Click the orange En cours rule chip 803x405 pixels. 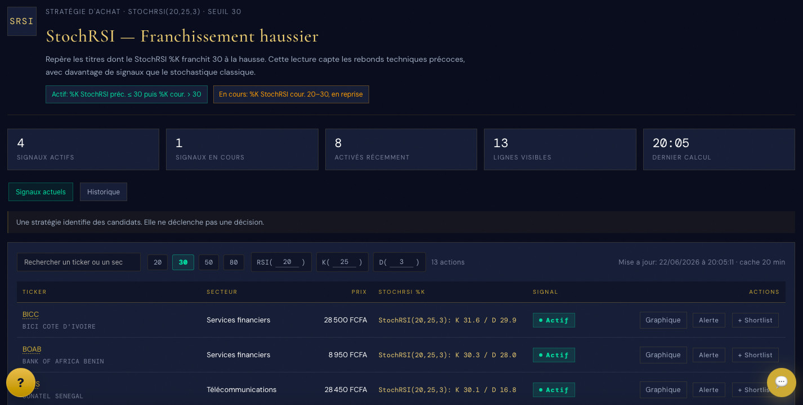[x=291, y=94]
